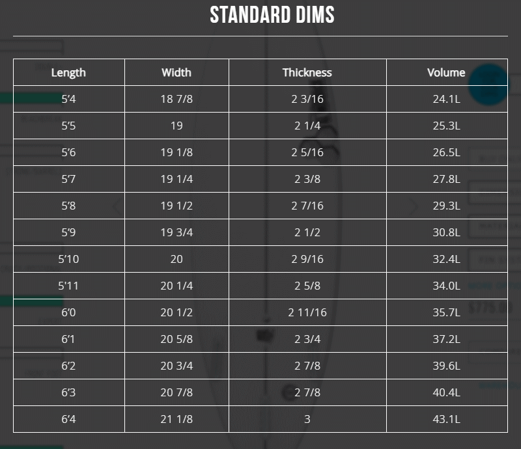Select the 5'7 length row
Viewport: 521px width, 449px height.
68,179
